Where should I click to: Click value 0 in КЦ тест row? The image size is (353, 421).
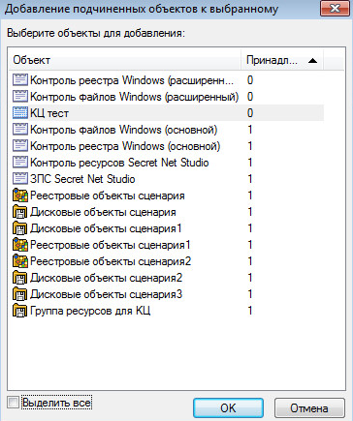click(250, 113)
